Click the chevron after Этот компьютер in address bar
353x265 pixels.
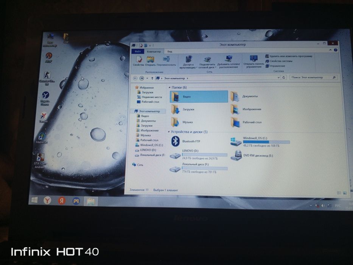click(x=187, y=78)
